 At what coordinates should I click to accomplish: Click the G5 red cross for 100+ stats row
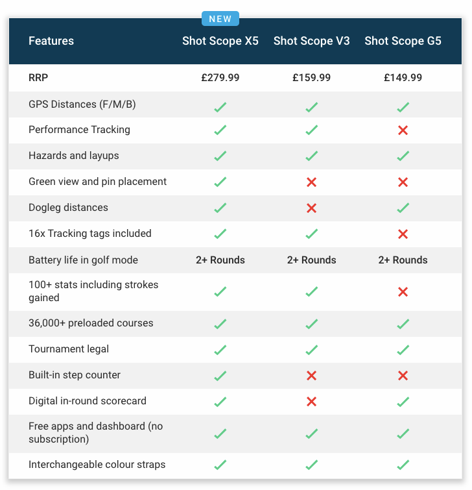403,292
